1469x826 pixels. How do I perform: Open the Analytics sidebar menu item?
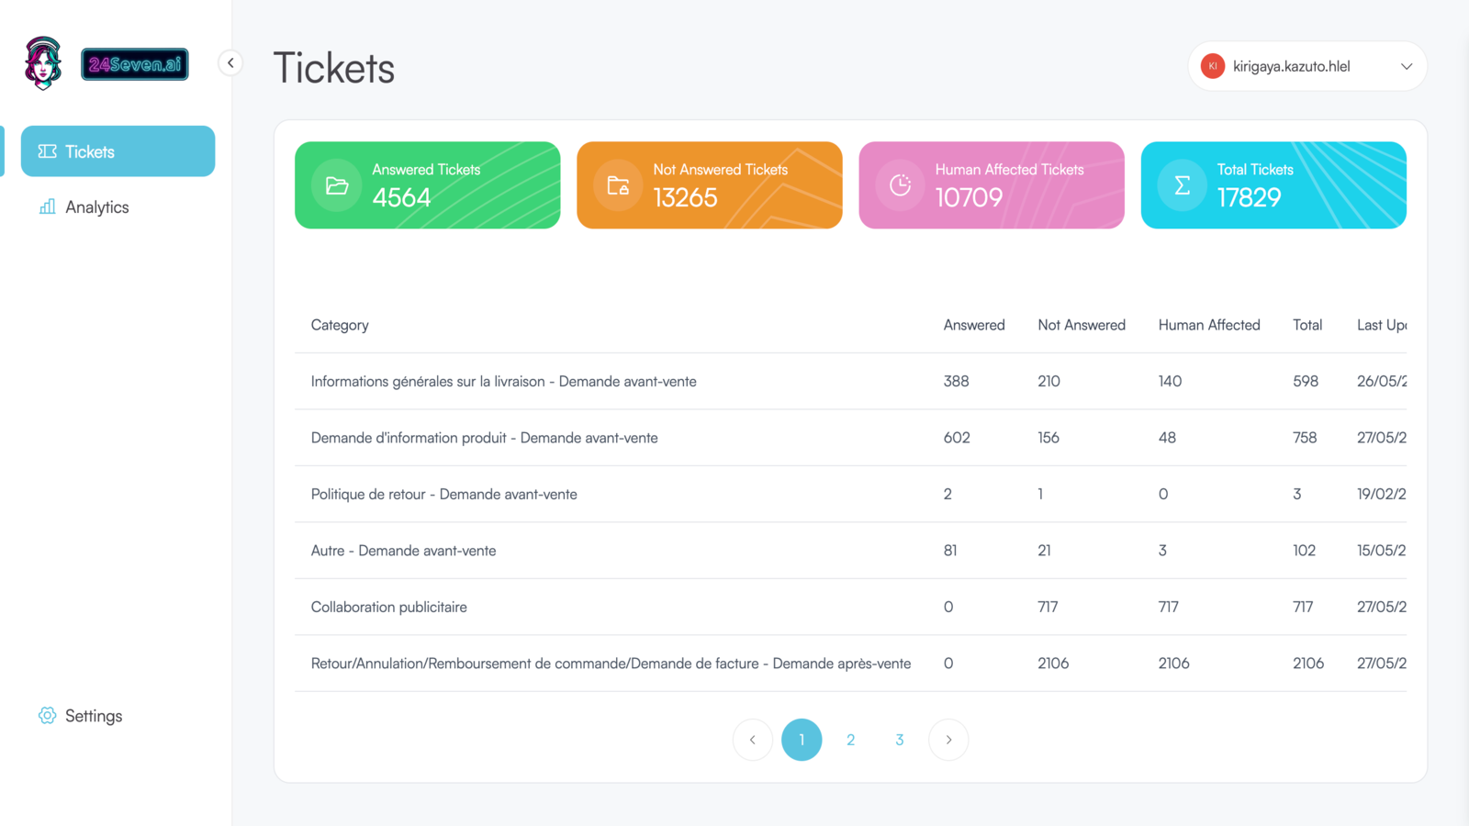click(x=96, y=207)
